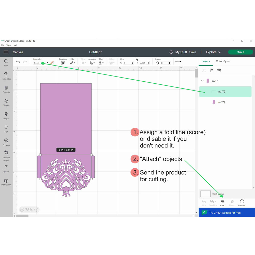The width and height of the screenshot is (255, 255).
Task: Toggle the size aspect ratio lock
Action: [137, 60]
